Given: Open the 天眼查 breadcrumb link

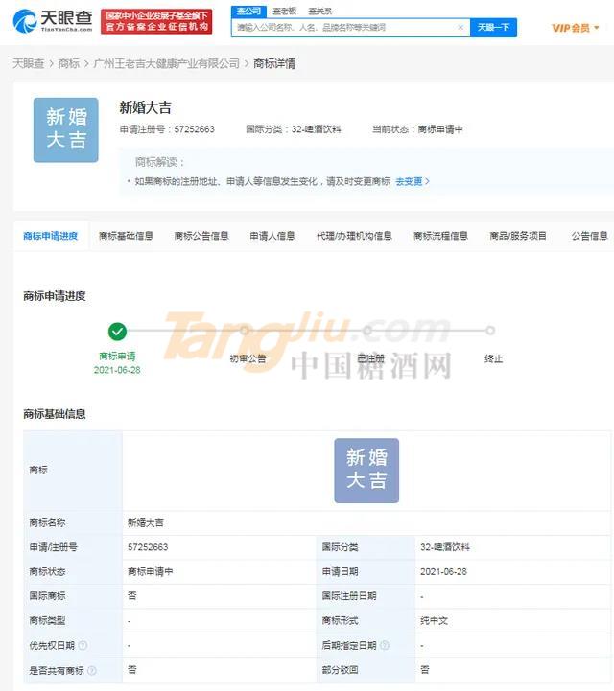Looking at the screenshot, I should pos(29,63).
